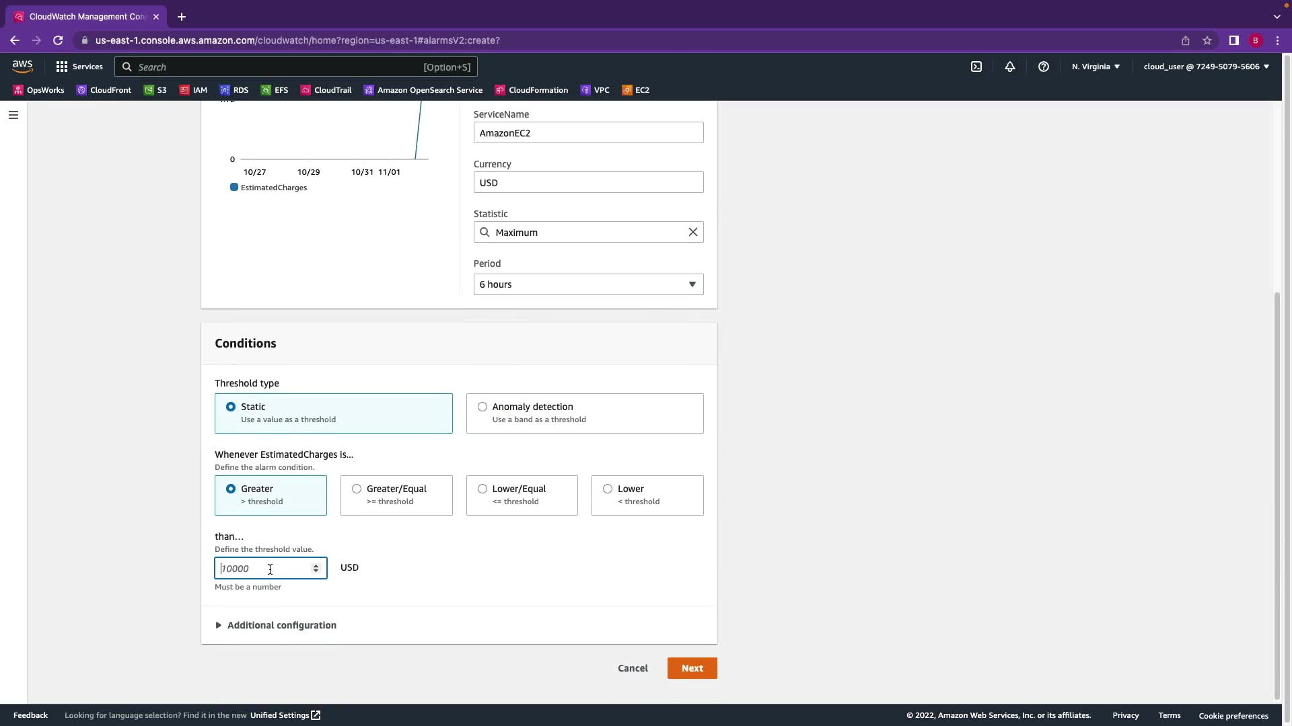Open the N. Virginia region selector
1292x726 pixels.
tap(1096, 67)
